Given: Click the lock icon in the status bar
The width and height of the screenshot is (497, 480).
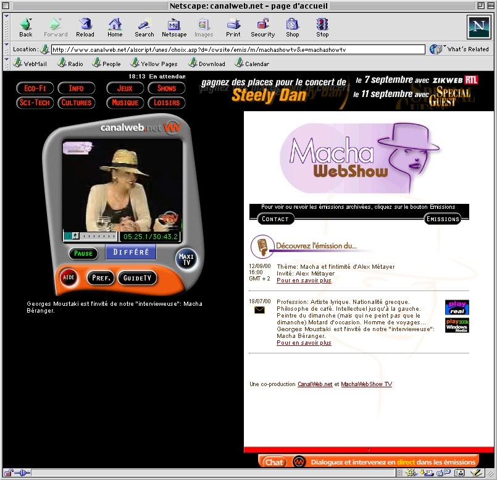Looking at the screenshot, I should coord(9,473).
